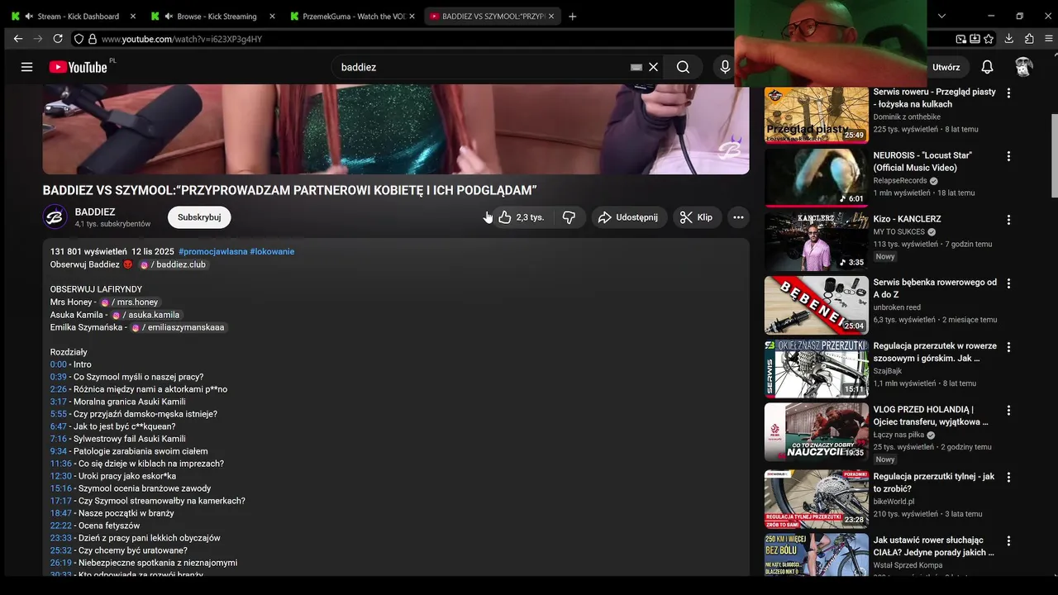The image size is (1058, 595).
Task: Close the Browse - Kick Streaming tab
Action: click(272, 17)
